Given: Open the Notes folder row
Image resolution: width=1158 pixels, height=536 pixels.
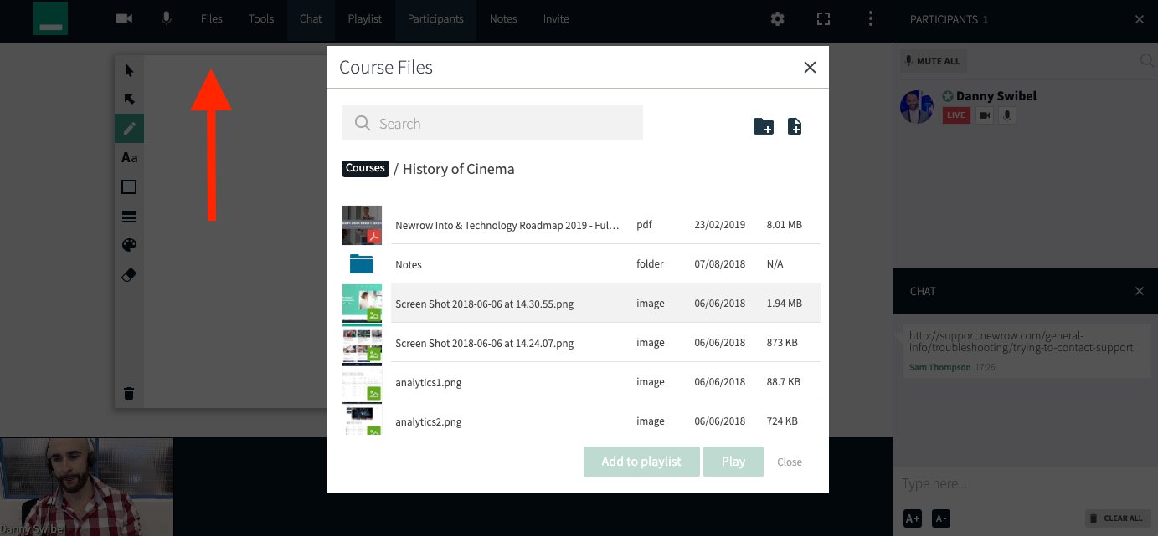Looking at the screenshot, I should [x=581, y=264].
